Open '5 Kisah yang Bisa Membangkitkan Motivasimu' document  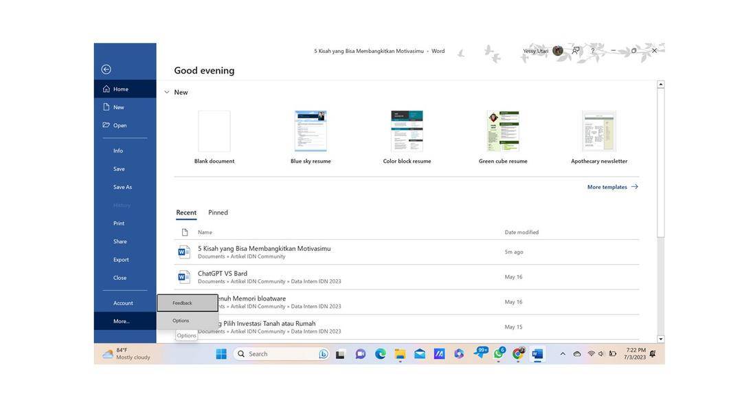tap(407, 252)
